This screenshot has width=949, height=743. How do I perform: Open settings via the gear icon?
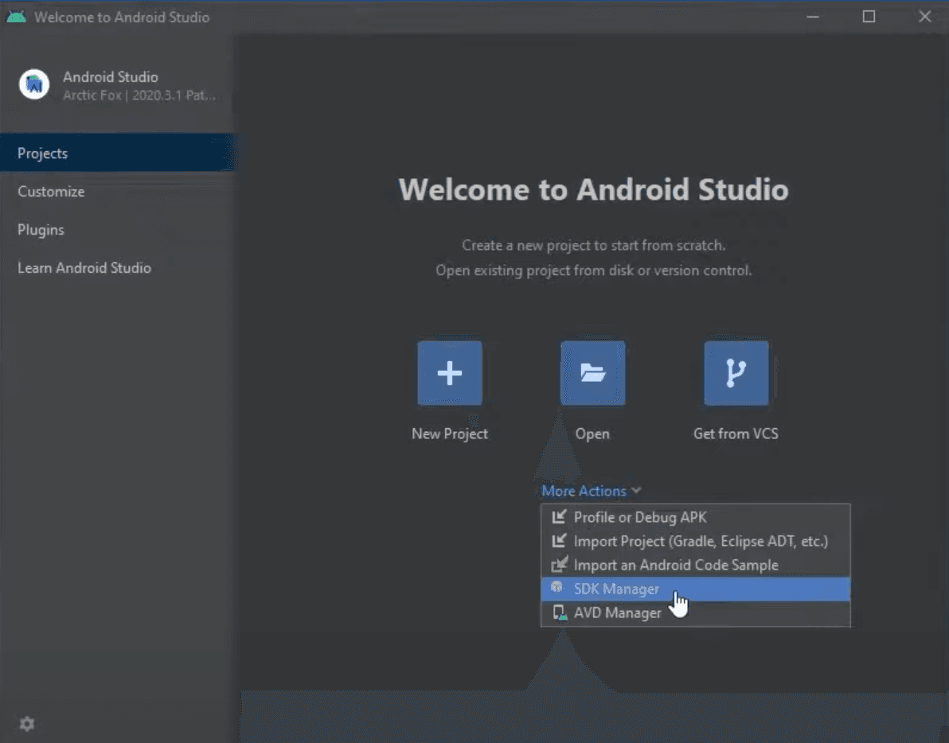(26, 723)
